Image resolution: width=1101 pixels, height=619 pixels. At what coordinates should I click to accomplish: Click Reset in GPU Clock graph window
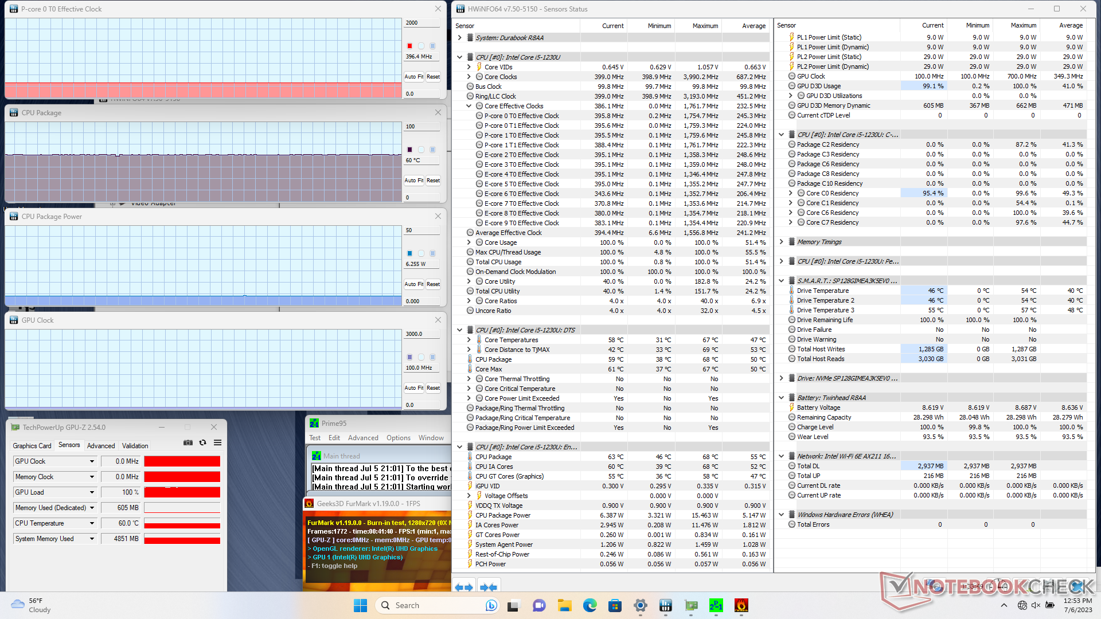coord(433,388)
